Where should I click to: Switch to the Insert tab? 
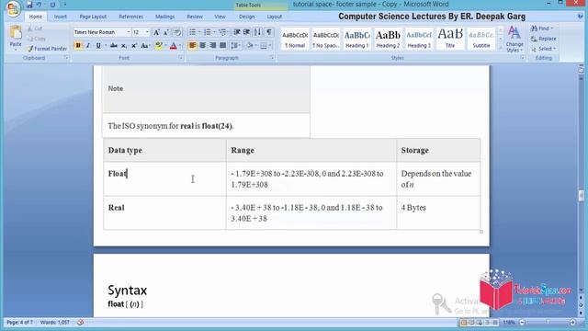click(x=60, y=17)
